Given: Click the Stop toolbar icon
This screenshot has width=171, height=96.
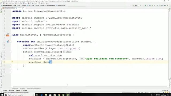Looking at the screenshot, I should [154, 5].
